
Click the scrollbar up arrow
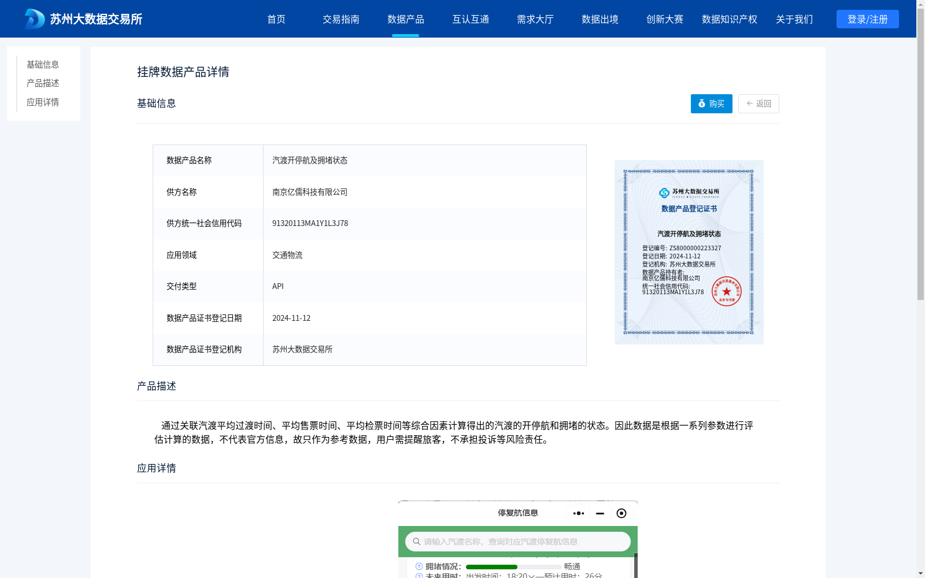(920, 5)
